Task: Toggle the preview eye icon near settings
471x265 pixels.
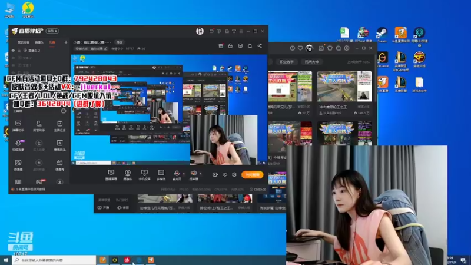Action: tap(225, 174)
